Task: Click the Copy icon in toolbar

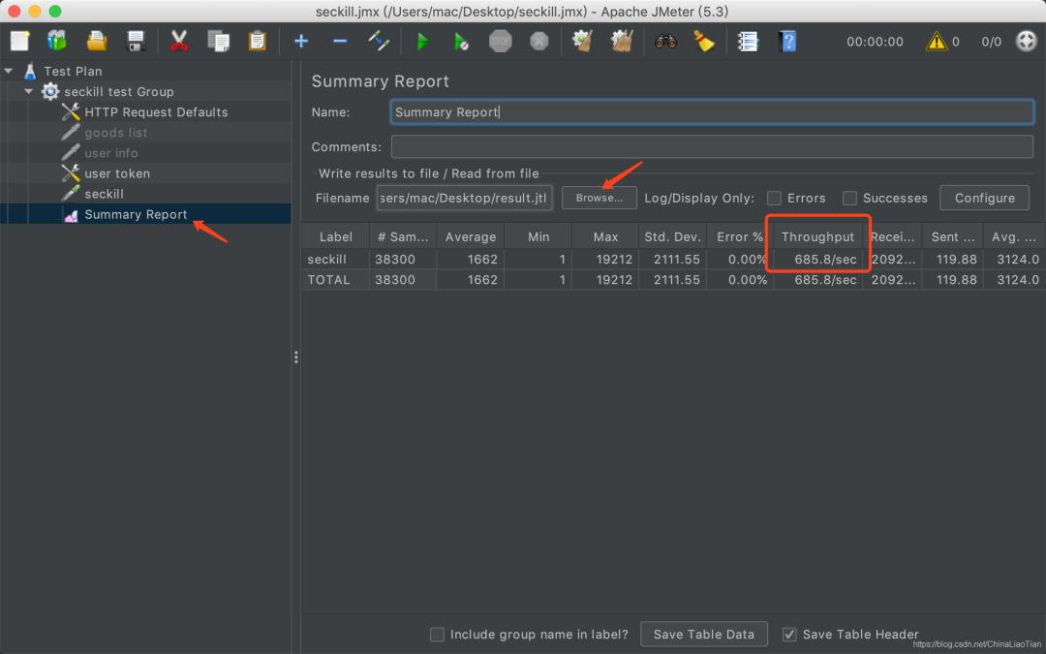Action: (x=218, y=42)
